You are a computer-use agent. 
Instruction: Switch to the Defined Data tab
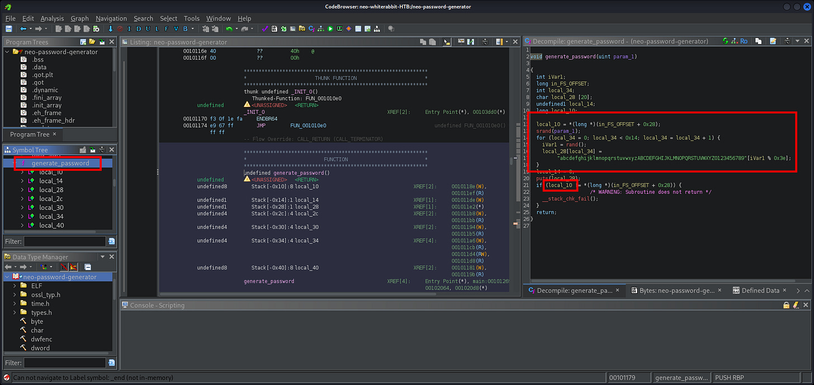click(x=760, y=290)
